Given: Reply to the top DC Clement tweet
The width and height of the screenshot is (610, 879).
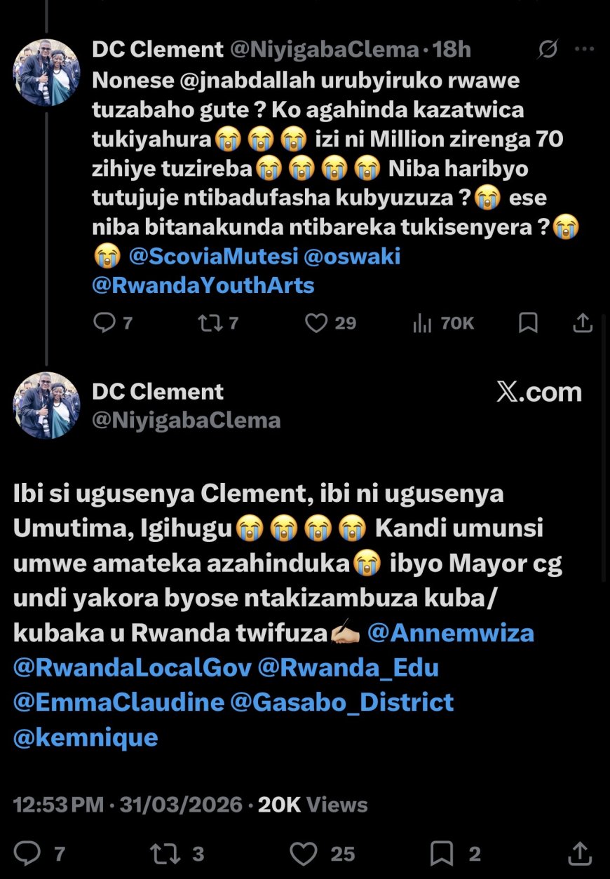Looking at the screenshot, I should click(104, 322).
